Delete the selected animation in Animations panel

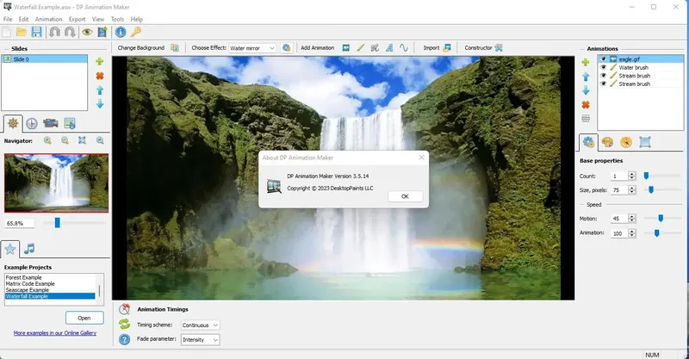(586, 104)
